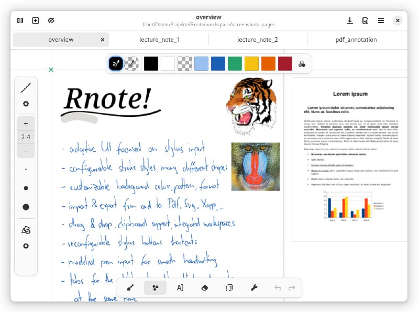Open the pdf_annotation tab
Image resolution: width=419 pixels, height=312 pixels.
pos(356,40)
